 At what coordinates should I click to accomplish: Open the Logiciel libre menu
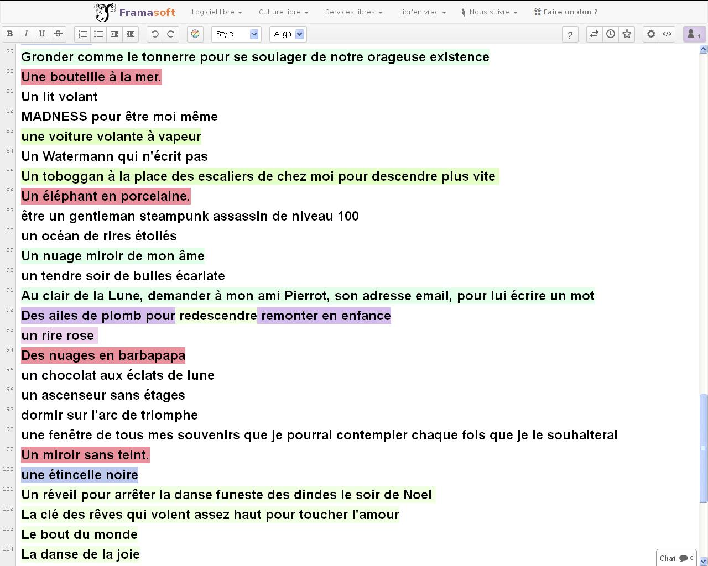[x=217, y=12]
